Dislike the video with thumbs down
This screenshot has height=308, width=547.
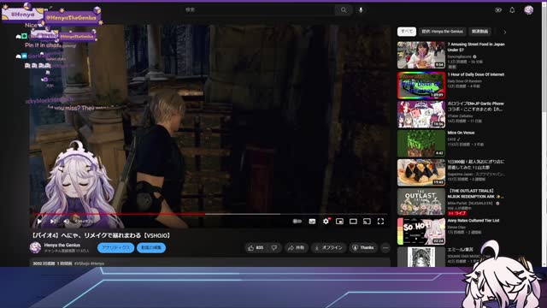[x=274, y=248]
